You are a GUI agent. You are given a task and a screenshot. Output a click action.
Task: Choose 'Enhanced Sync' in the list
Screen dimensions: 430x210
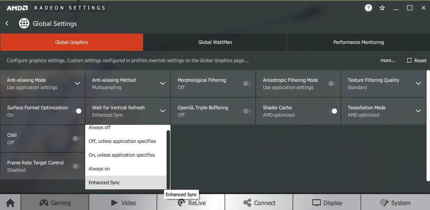pos(126,182)
